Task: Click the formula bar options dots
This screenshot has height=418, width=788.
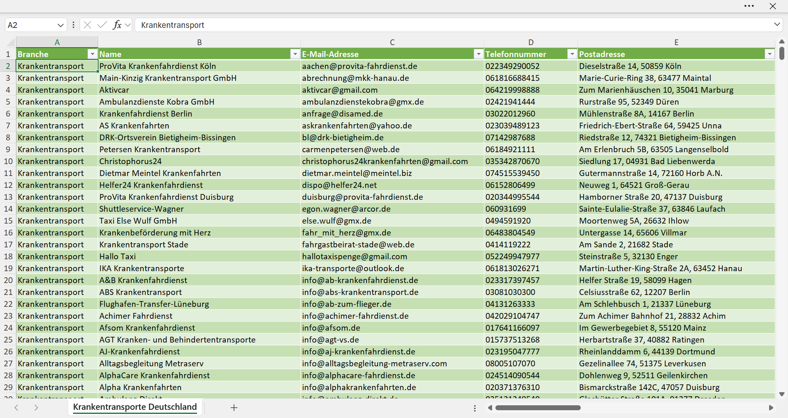Action: click(73, 25)
